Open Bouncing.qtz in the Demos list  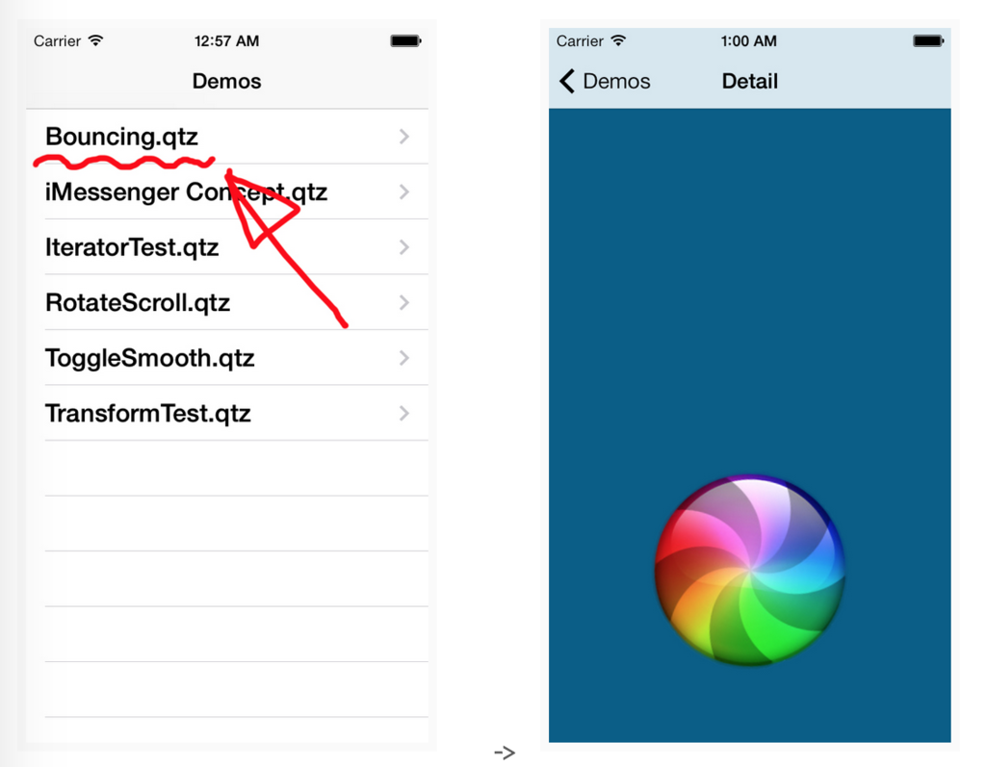click(x=227, y=137)
